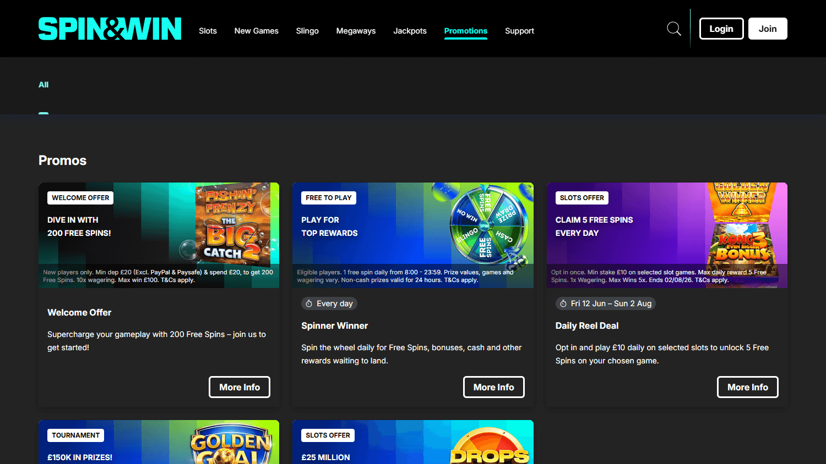Open the search magnifier icon
The width and height of the screenshot is (826, 464).
[x=674, y=29]
